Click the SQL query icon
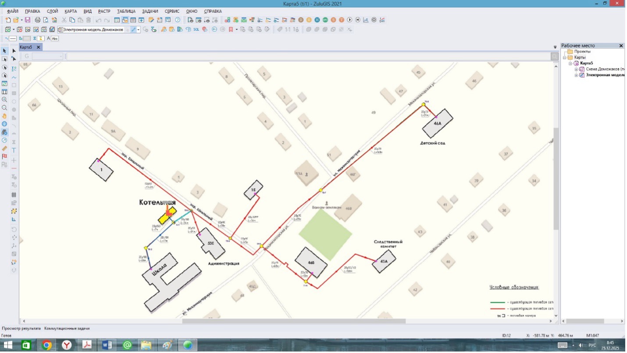Viewport: 627px width, 353px height. [x=196, y=30]
